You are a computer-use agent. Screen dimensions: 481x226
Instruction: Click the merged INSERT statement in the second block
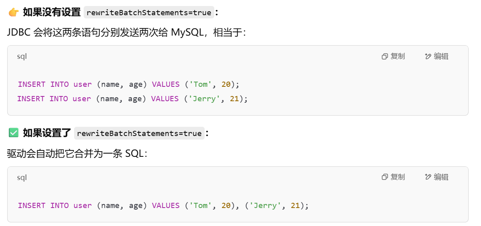(163, 206)
